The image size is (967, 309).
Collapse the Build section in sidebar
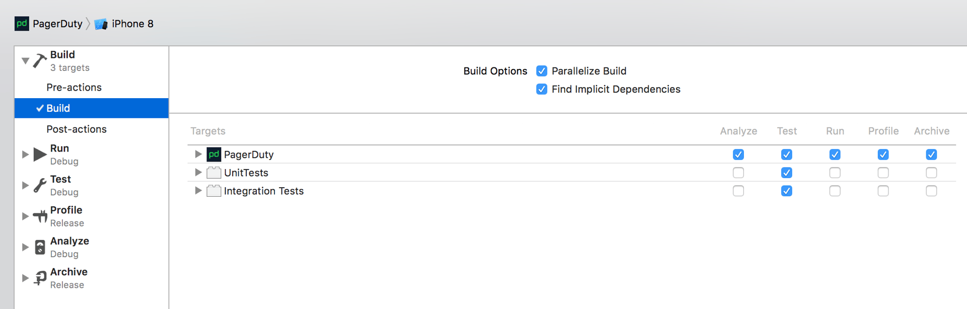pyautogui.click(x=25, y=61)
